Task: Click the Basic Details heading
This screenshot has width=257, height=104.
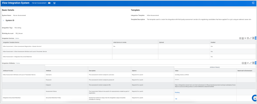Action: (x=8, y=10)
